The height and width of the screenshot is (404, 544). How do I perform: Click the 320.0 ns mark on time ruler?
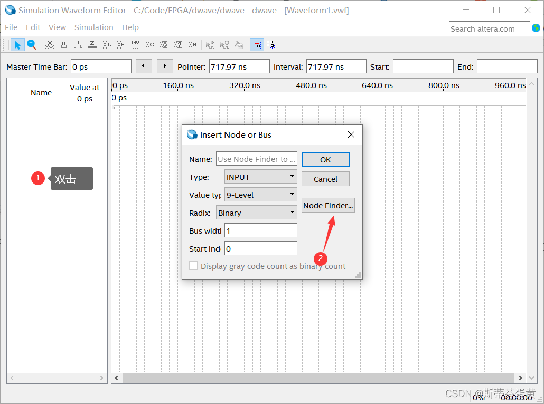(245, 85)
